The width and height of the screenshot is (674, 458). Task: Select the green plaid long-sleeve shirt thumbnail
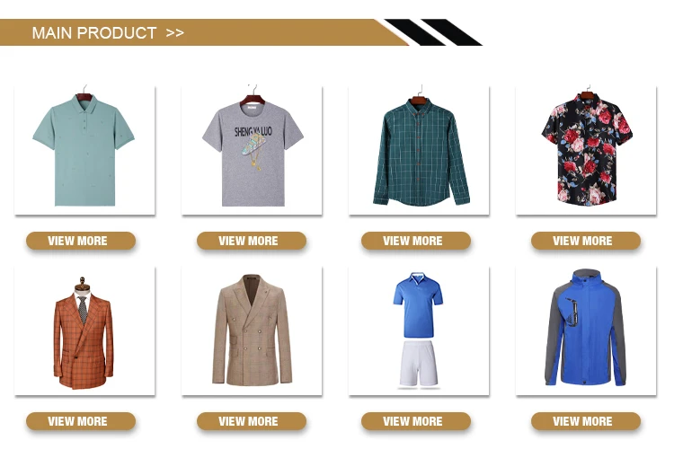[419, 150]
